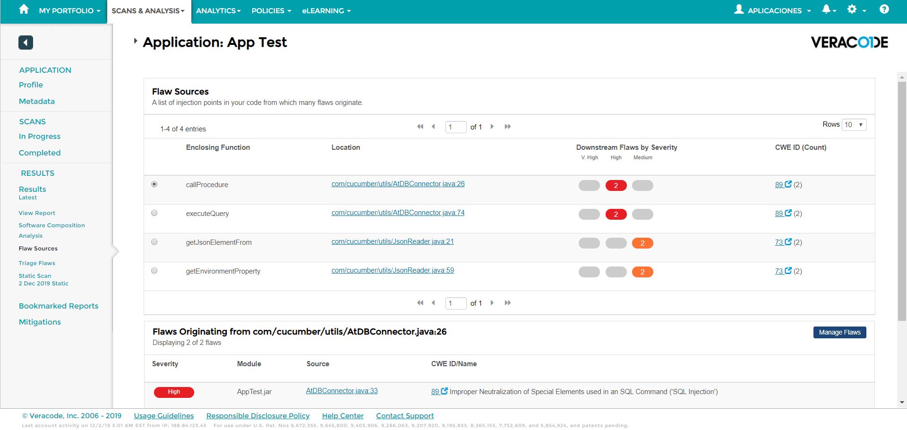Click the Veracode logo
The height and width of the screenshot is (430, 907).
click(849, 43)
